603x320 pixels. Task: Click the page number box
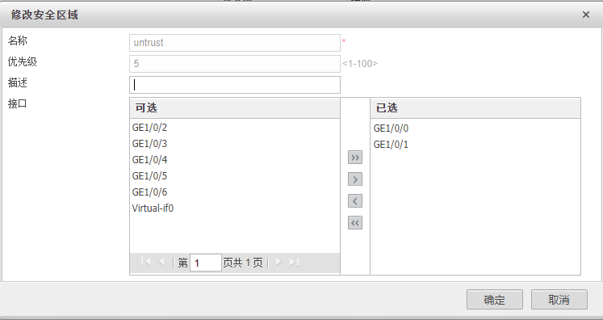click(x=206, y=263)
